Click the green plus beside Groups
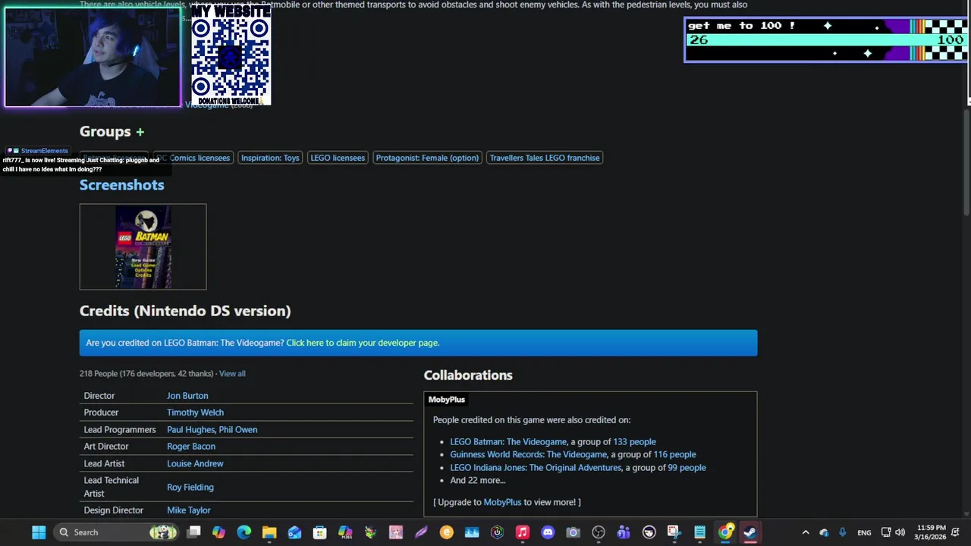 coord(140,132)
